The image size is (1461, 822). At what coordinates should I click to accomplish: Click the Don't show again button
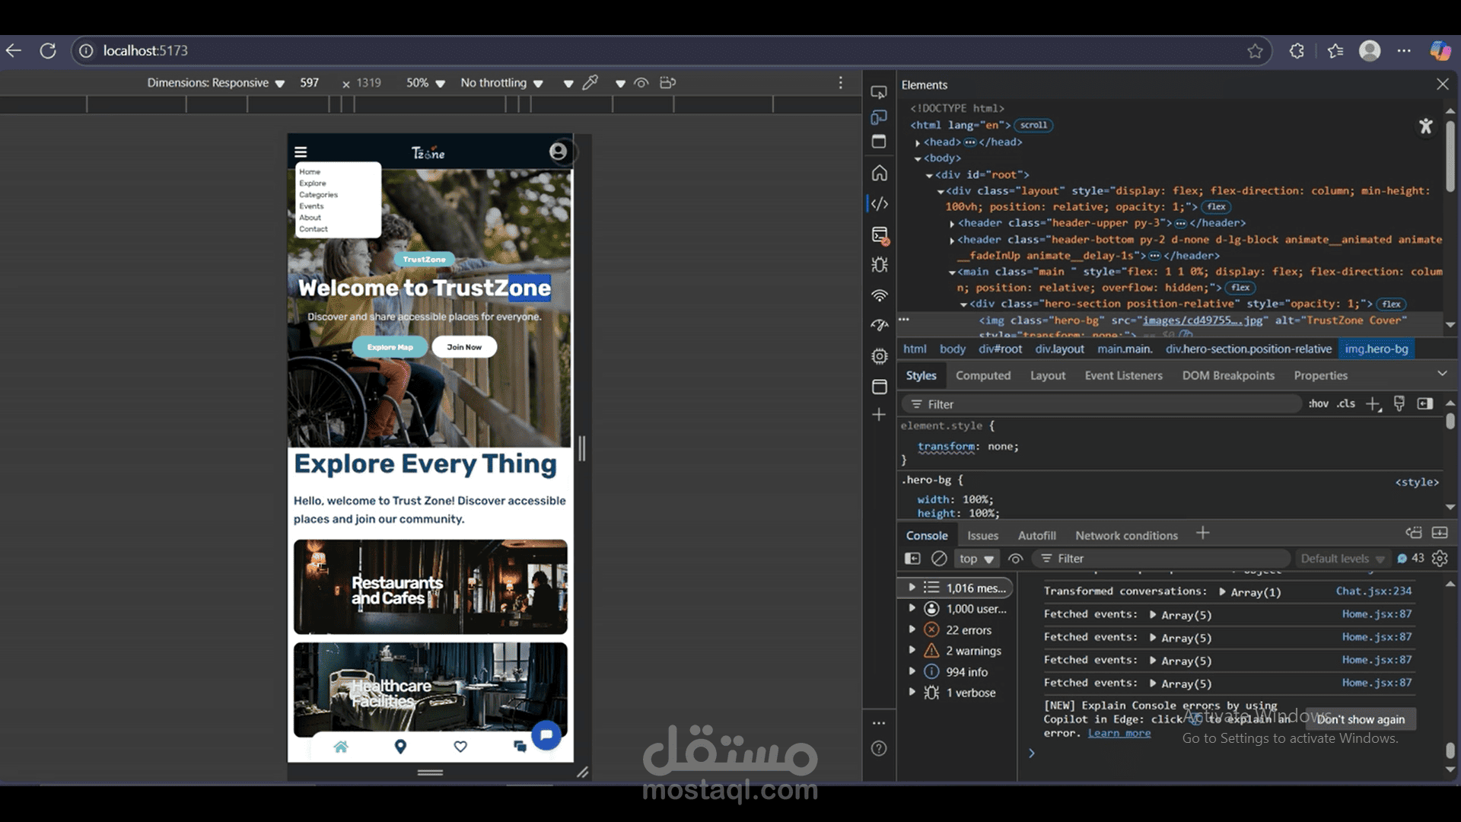coord(1361,719)
